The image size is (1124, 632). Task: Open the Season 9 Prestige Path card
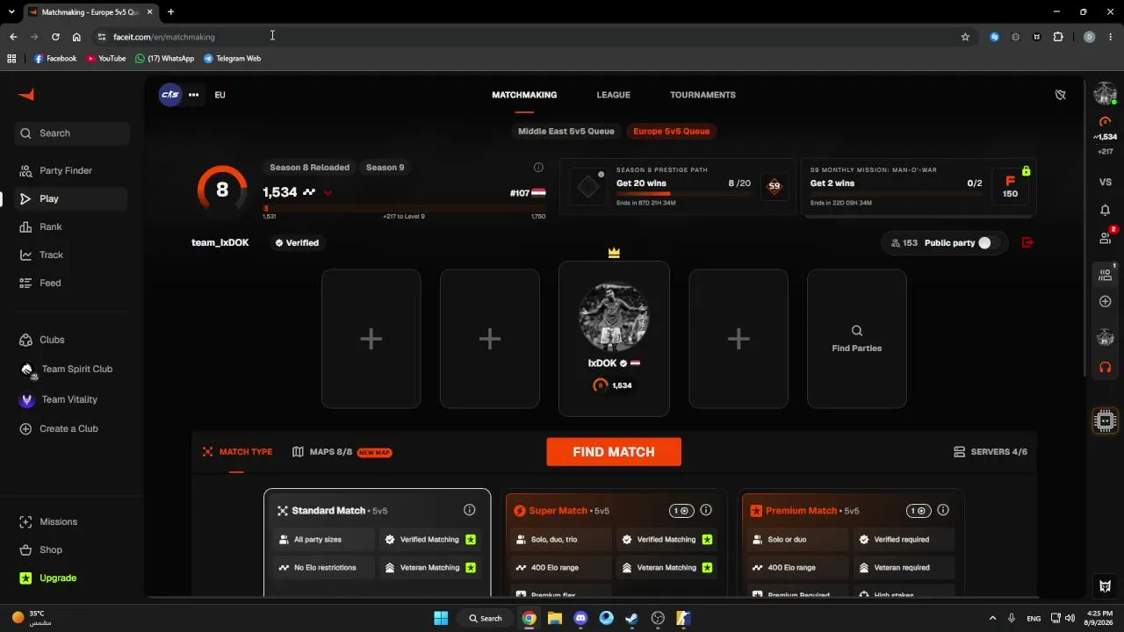[676, 187]
